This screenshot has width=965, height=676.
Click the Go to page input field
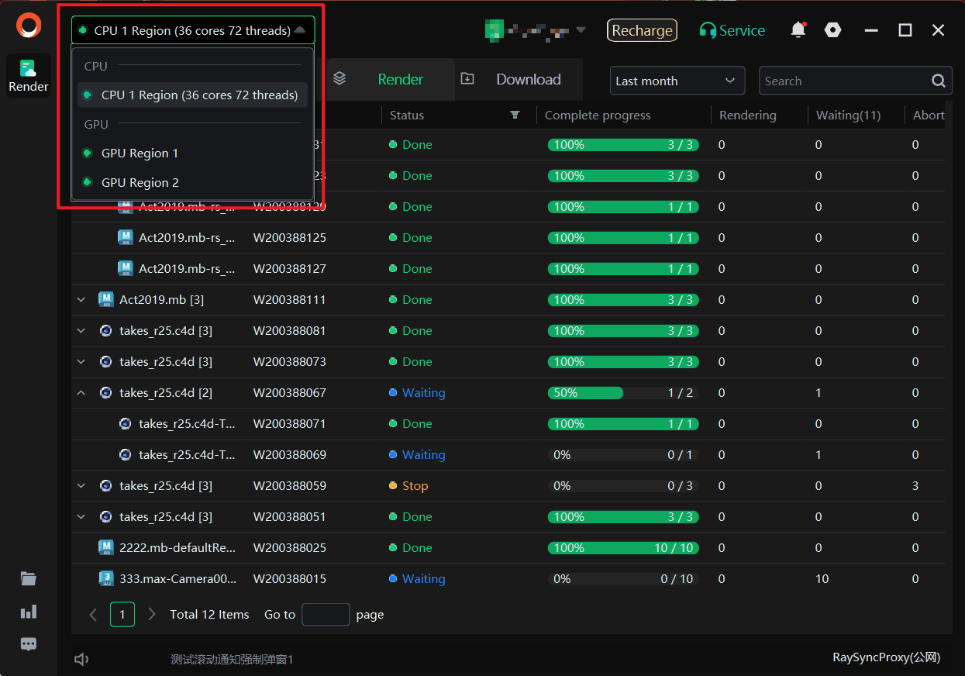coord(326,615)
